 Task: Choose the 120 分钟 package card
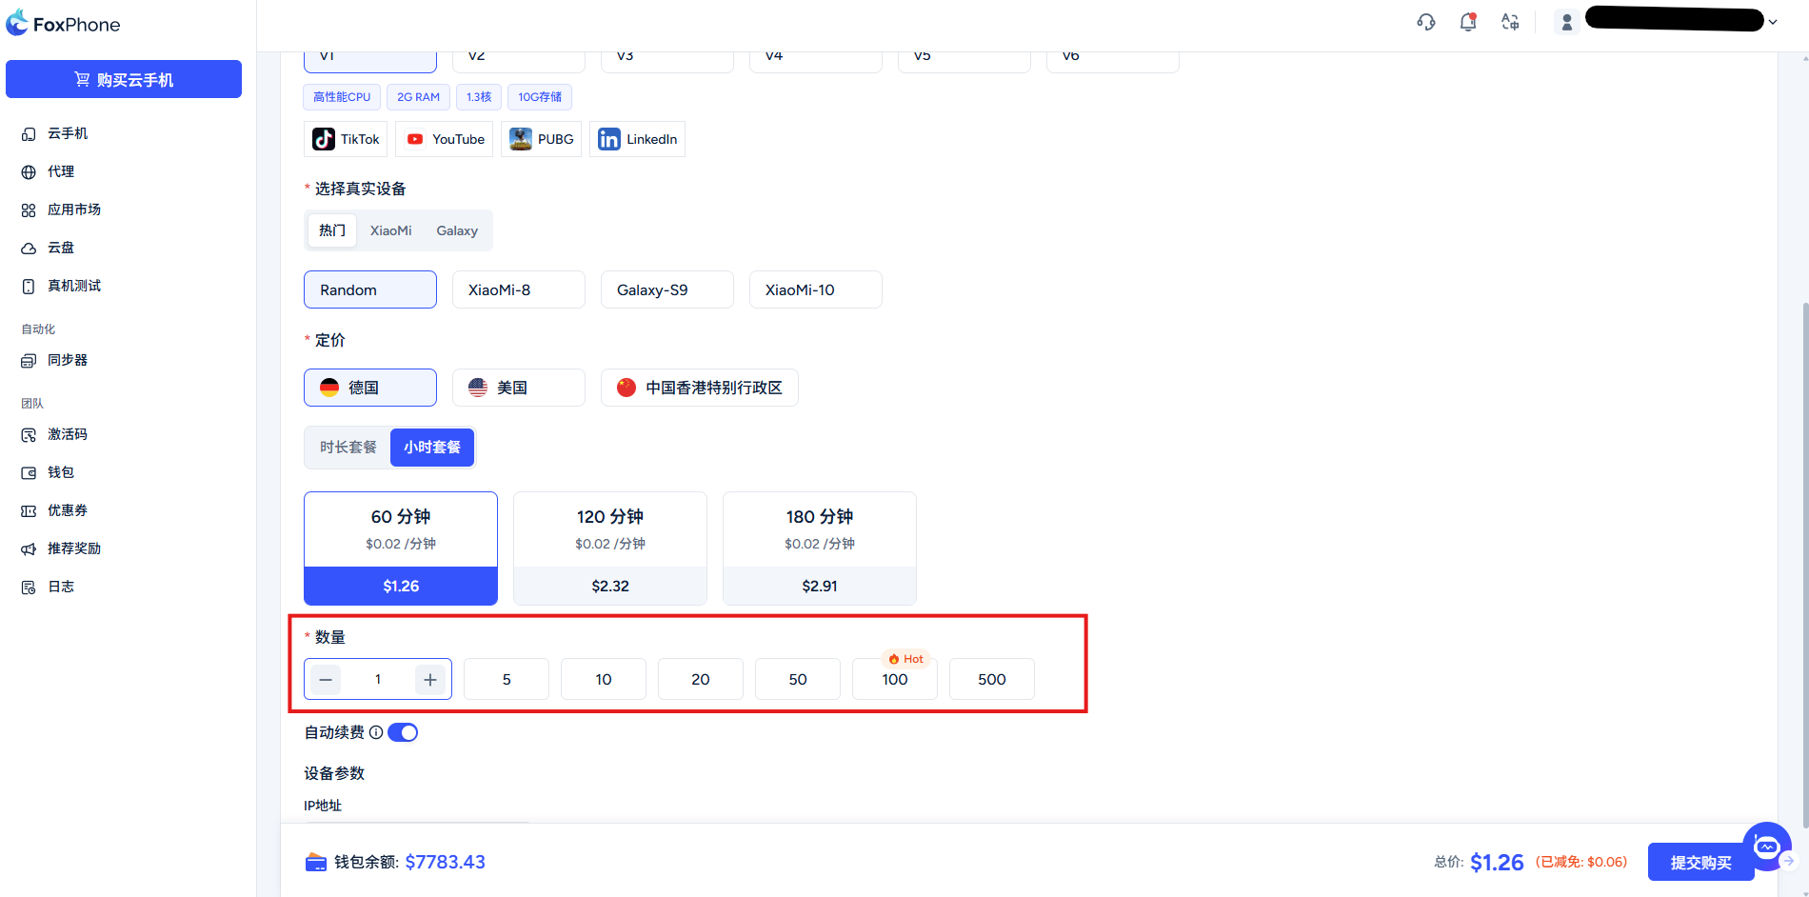(609, 548)
